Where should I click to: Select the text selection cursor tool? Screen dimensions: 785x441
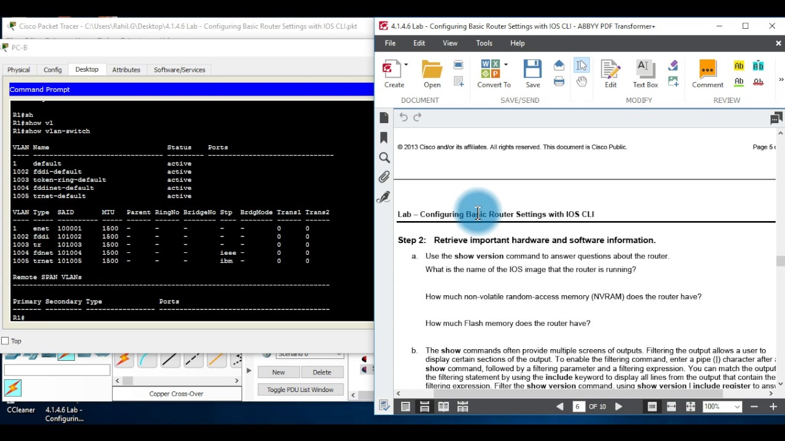click(x=581, y=65)
